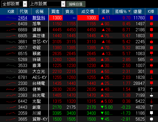Click the K棒 candlestick icon for 穎崴
This screenshot has width=158, height=122.
[x=151, y=53]
